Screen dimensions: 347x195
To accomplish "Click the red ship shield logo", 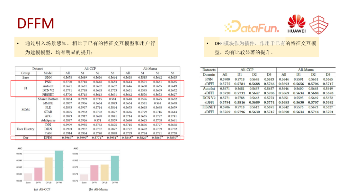I will coord(319,25).
